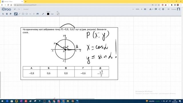Open the Chrome three-dot menu
Screen dimensions: 183x103
181,5
